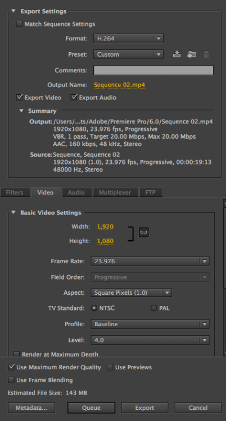Open the Frame Rate dropdown
Screen dimensions: 226x421
(x=150, y=261)
